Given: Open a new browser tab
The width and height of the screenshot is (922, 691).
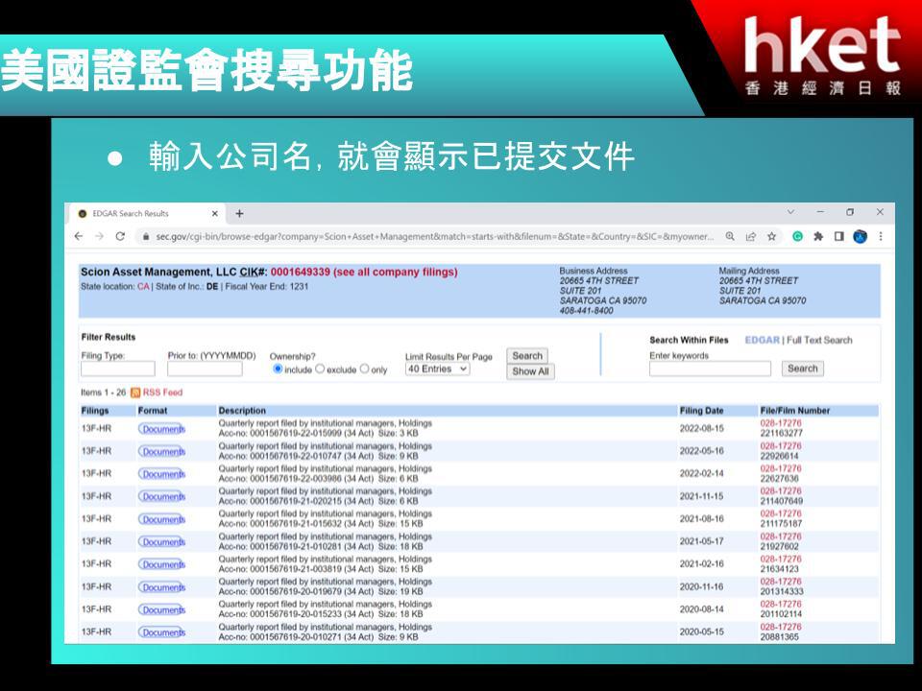Looking at the screenshot, I should click(239, 213).
